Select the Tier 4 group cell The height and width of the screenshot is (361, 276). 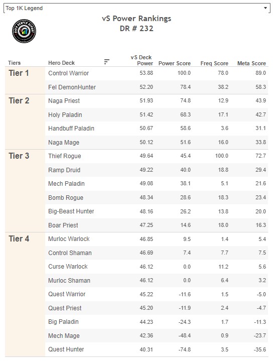tap(25, 294)
